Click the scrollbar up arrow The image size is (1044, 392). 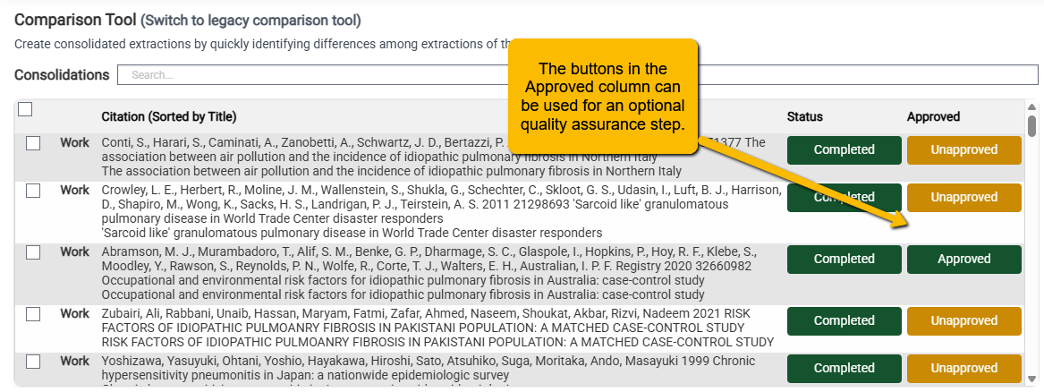coord(1032,107)
